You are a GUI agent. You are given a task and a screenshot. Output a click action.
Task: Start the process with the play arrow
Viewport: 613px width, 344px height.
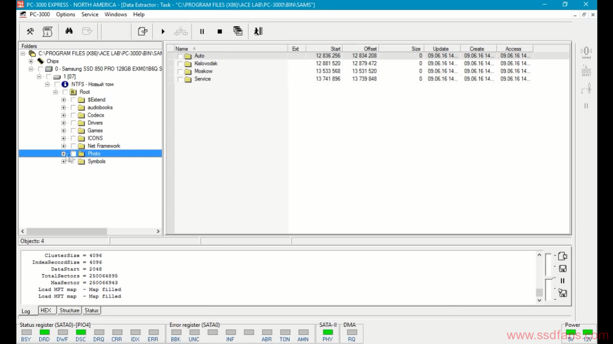pyautogui.click(x=163, y=32)
